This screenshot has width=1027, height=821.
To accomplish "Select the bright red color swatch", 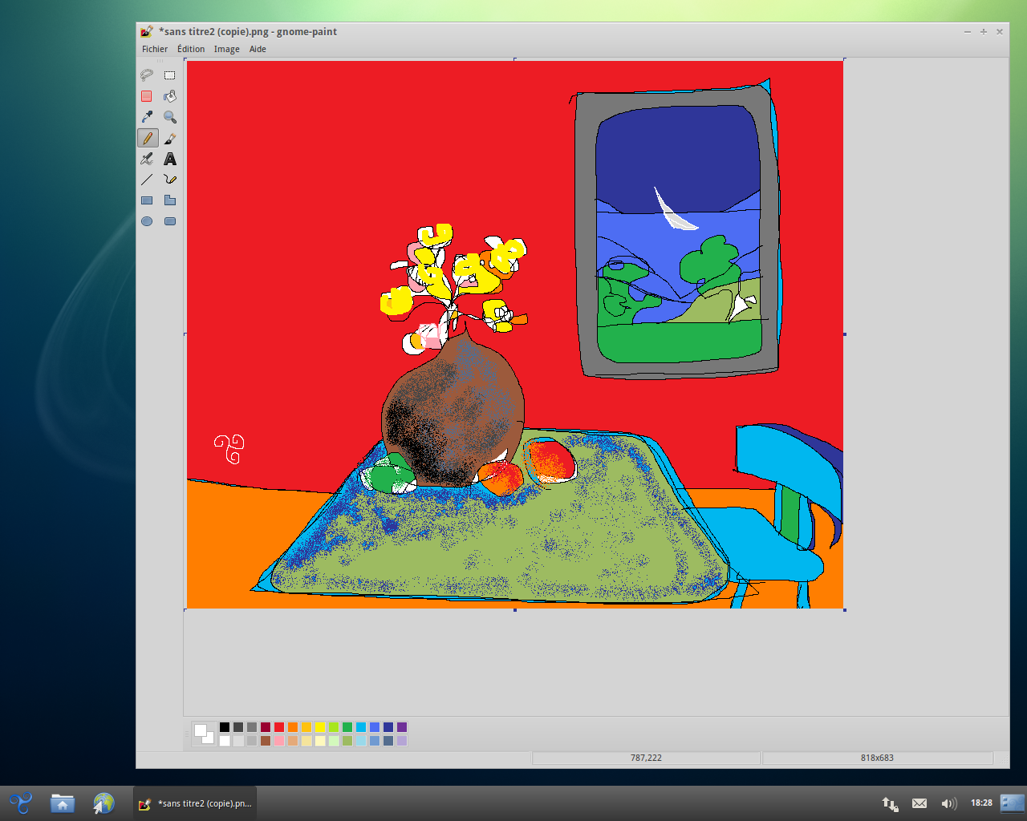I will coord(279,727).
